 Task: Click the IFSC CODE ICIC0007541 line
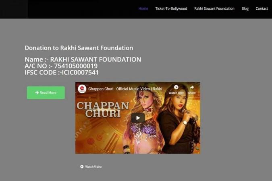click(62, 72)
